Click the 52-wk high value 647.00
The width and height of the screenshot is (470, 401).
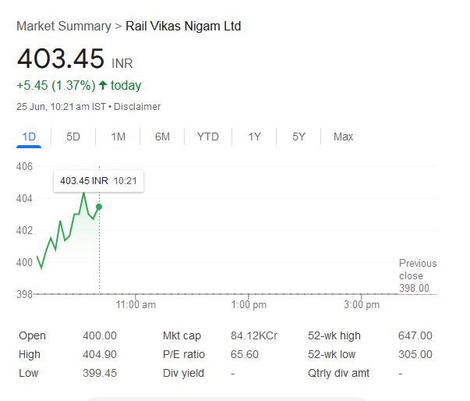click(414, 335)
